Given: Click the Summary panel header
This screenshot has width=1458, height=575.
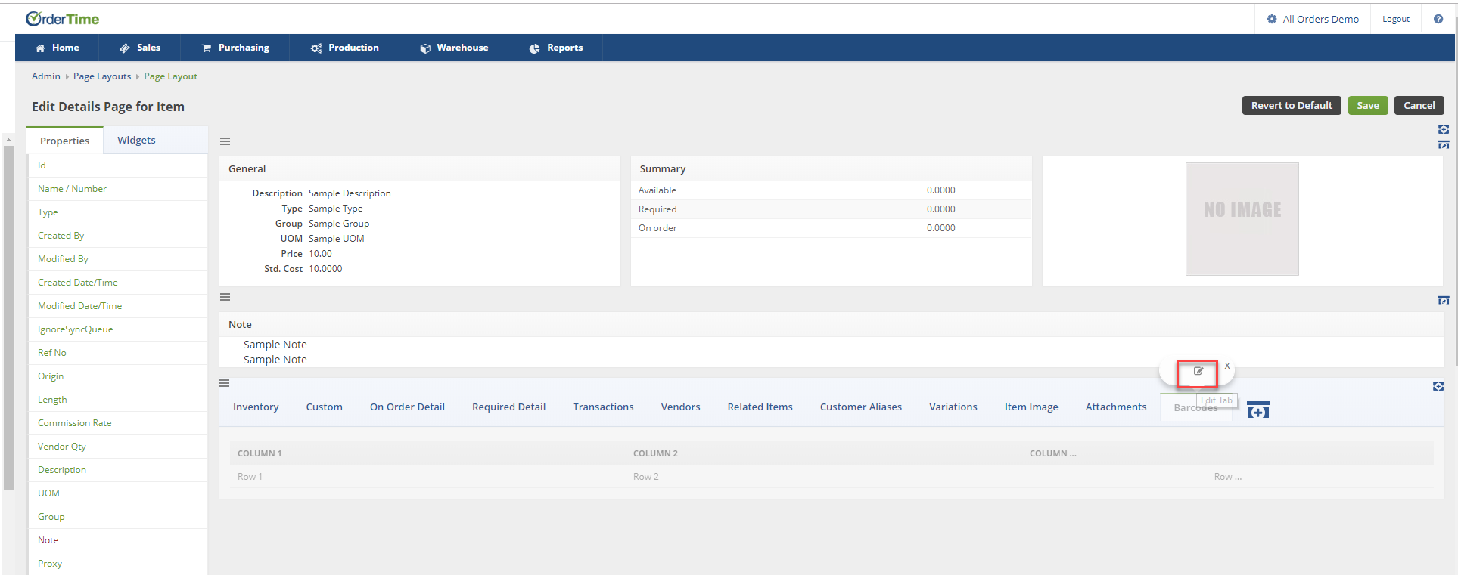Looking at the screenshot, I should 831,168.
